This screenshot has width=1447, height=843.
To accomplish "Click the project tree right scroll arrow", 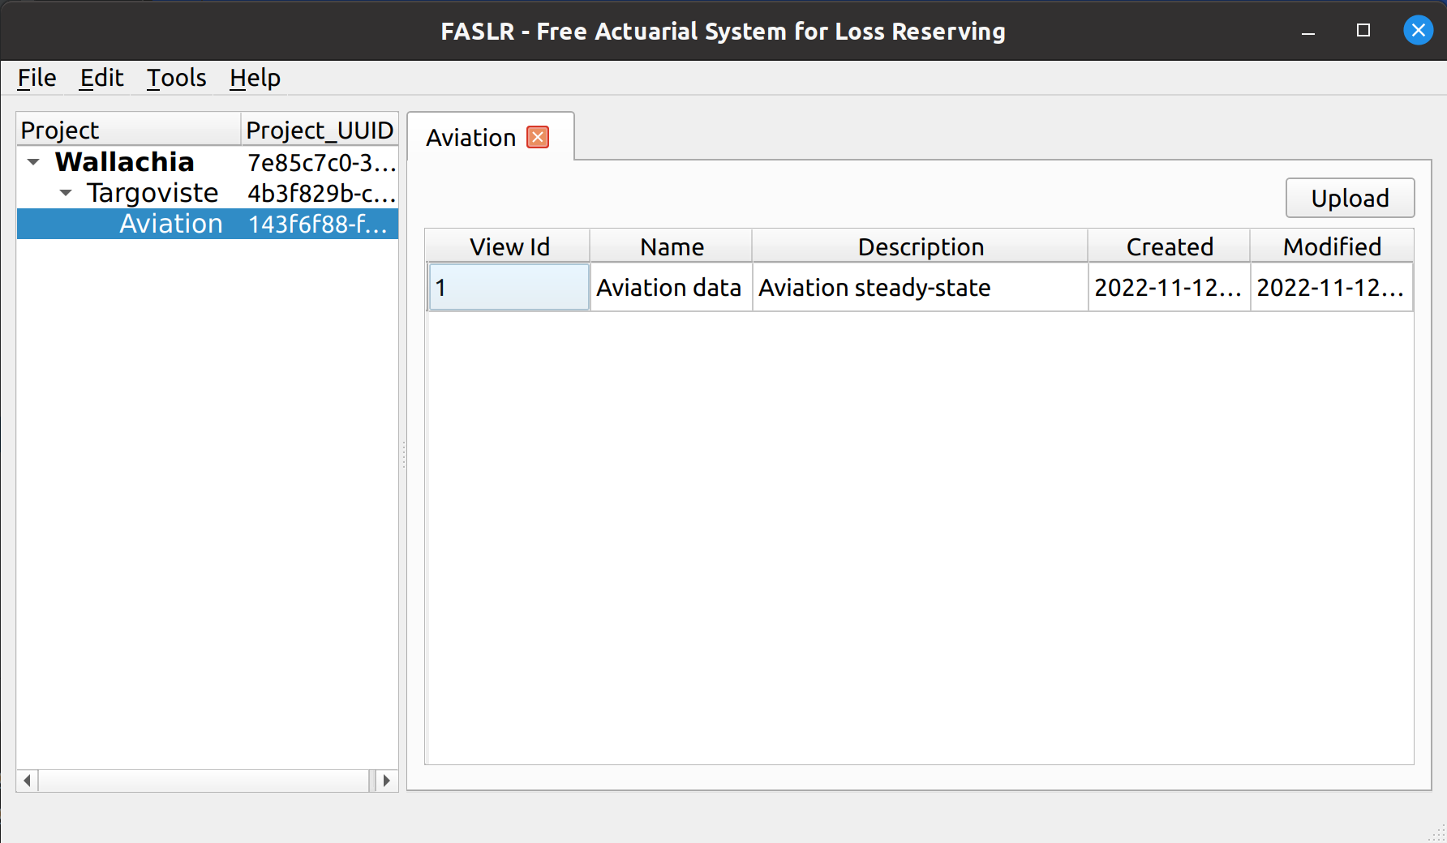I will pos(386,781).
